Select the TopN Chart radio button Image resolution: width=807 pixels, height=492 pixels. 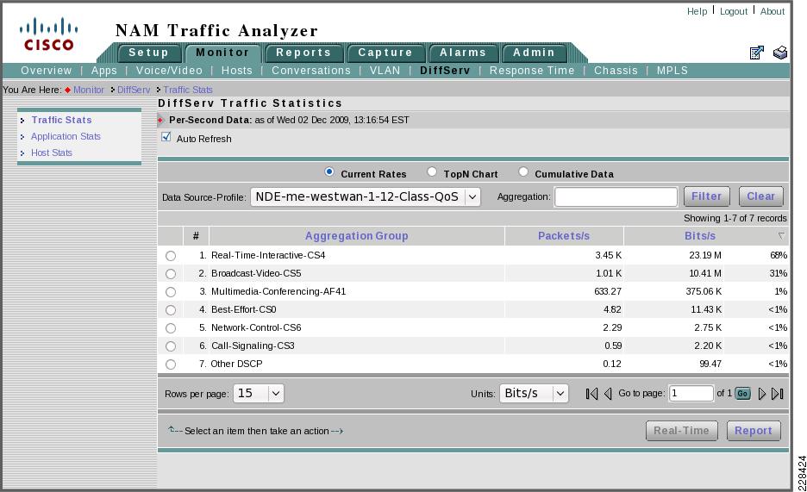coord(432,171)
